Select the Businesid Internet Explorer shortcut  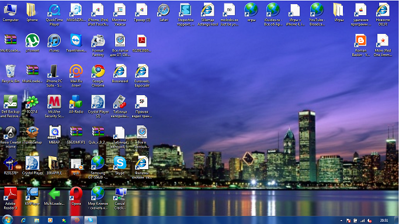120,74
